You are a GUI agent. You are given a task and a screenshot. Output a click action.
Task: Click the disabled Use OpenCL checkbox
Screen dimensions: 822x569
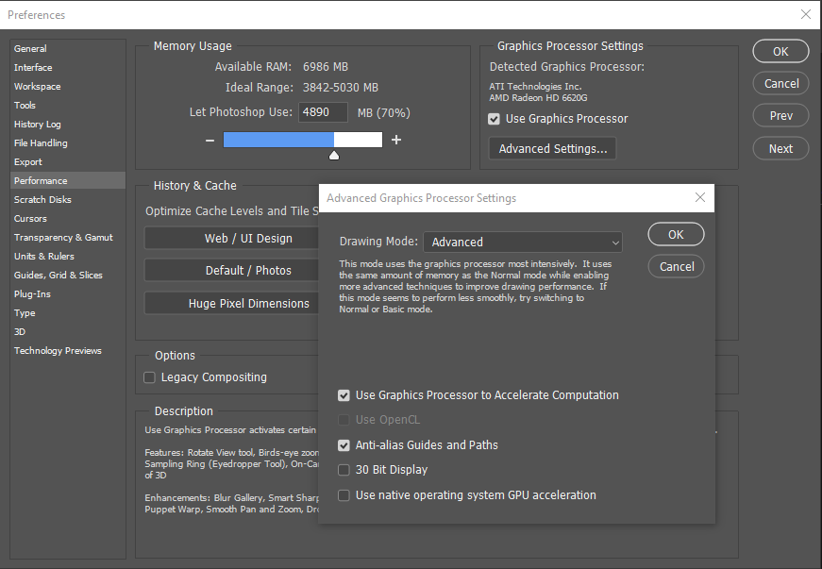344,420
